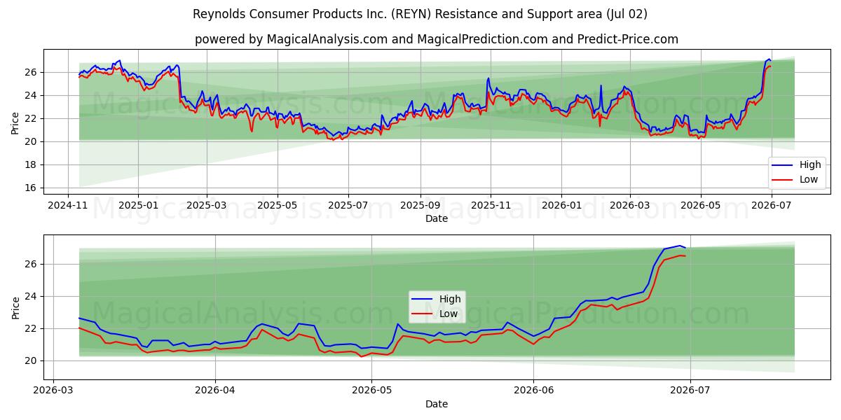The width and height of the screenshot is (841, 420).
Task: Click the 'Price' axis label of bottom chart
Action: click(x=15, y=307)
